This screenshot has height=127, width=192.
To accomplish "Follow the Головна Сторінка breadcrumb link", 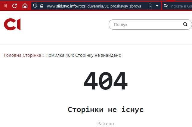I will (x=22, y=55).
